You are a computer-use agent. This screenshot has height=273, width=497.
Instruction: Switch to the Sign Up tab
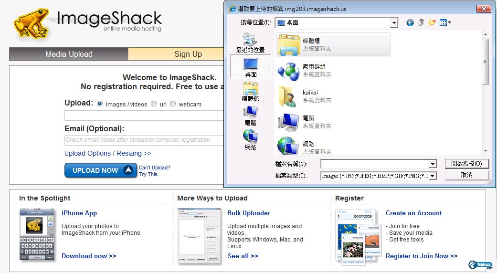(x=176, y=54)
